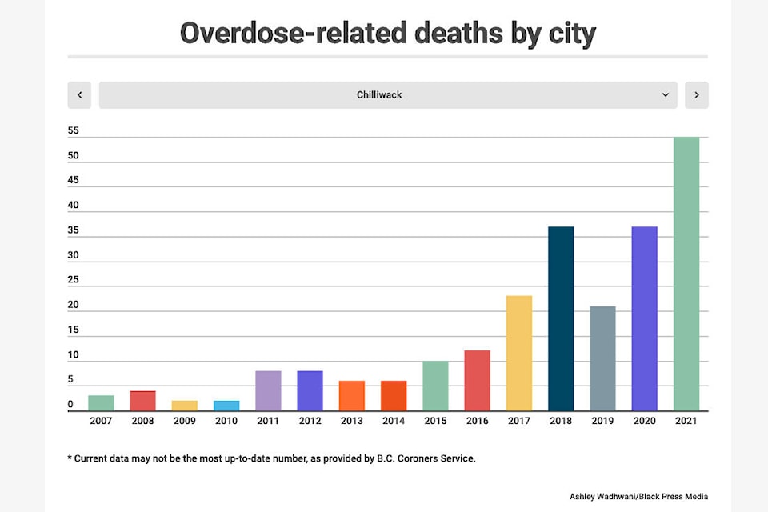Click the dropdown chevron beside Chilliwack

(665, 95)
